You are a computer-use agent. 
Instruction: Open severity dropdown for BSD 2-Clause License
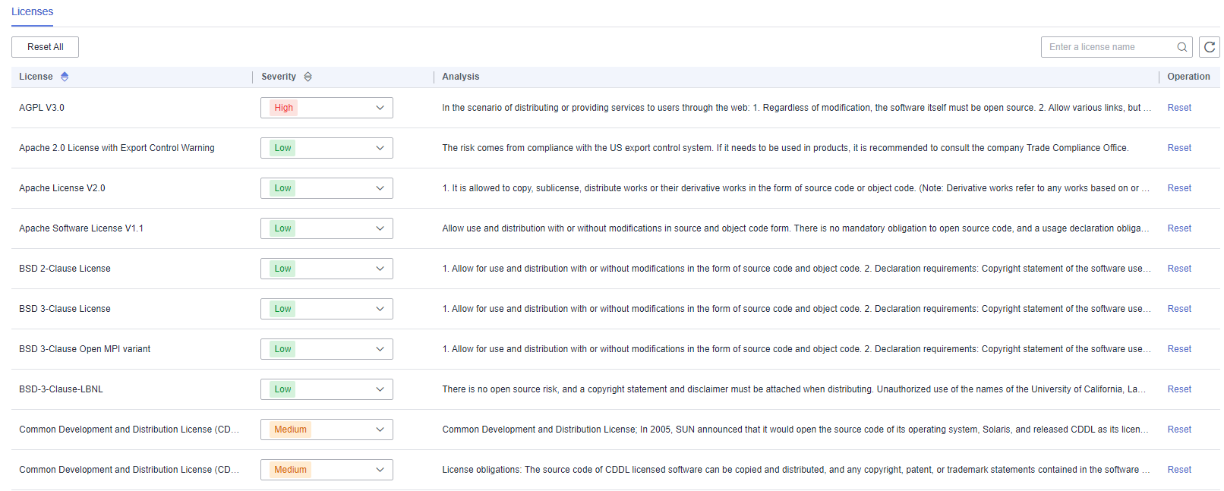[x=327, y=269]
